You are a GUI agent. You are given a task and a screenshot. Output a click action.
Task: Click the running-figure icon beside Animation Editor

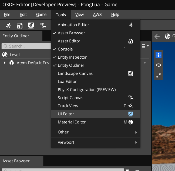tap(131, 25)
